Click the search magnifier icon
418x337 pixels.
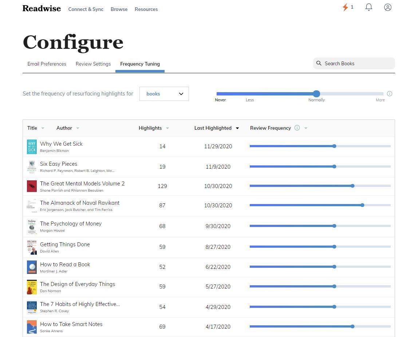point(319,63)
